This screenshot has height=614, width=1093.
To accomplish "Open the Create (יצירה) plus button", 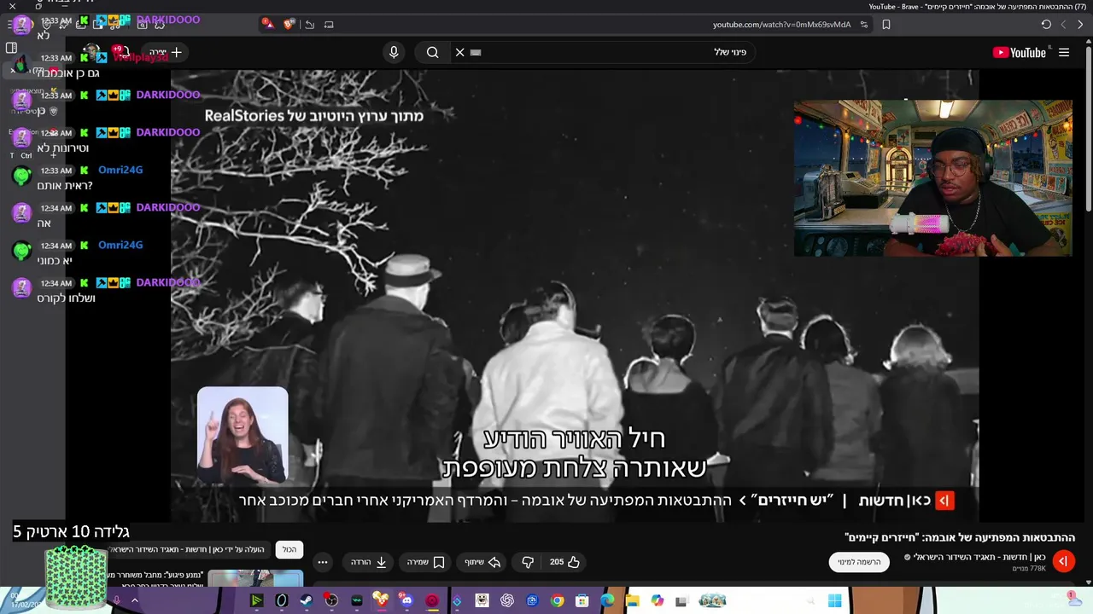I will pyautogui.click(x=167, y=52).
